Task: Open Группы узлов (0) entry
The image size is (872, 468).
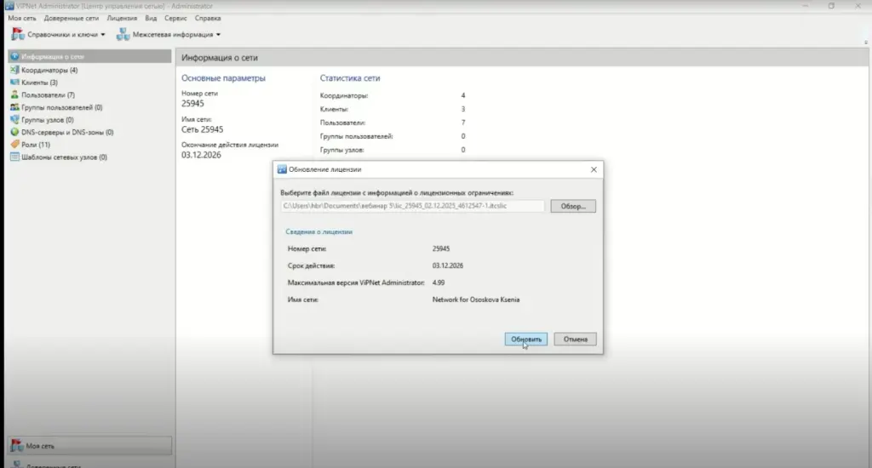Action: click(x=48, y=119)
